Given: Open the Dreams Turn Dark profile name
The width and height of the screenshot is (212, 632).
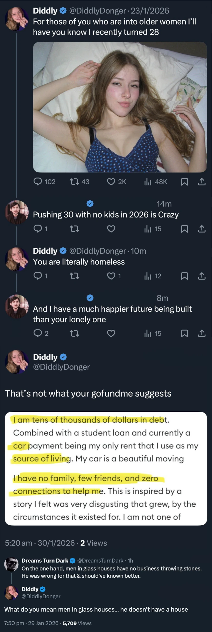Looking at the screenshot, I should [45, 561].
